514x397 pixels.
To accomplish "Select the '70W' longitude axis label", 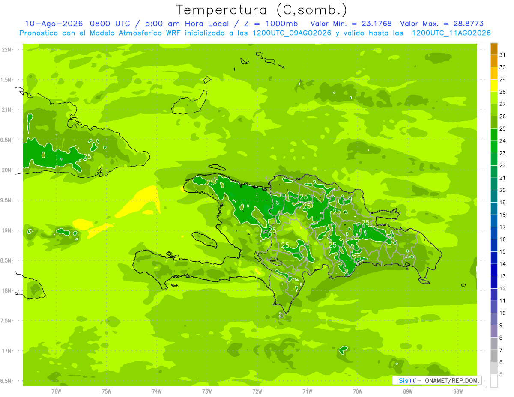I will (358, 391).
